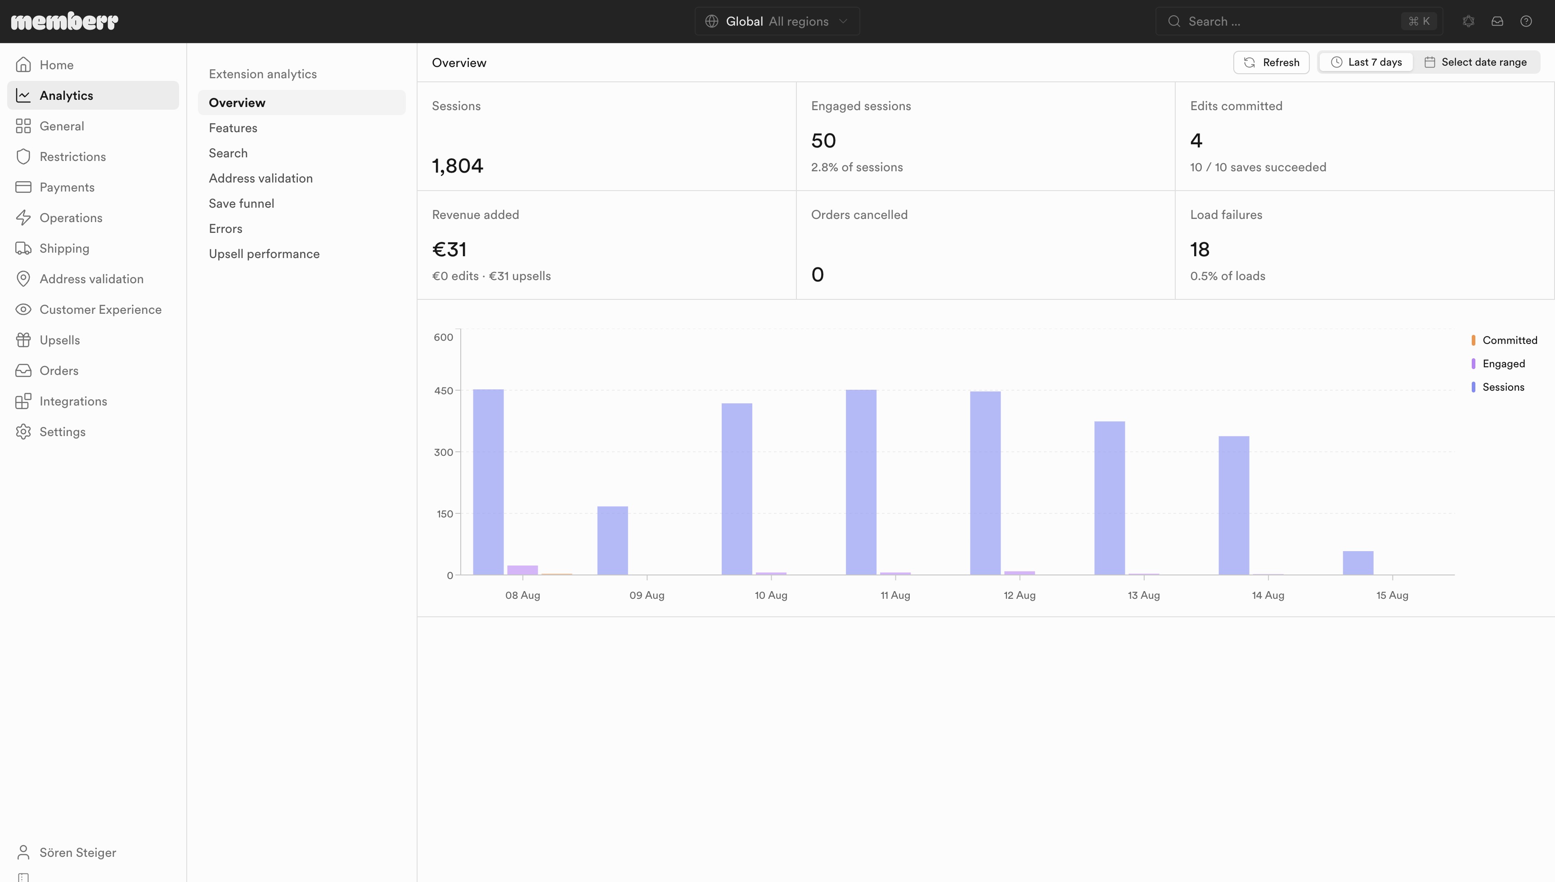Open the Select date range picker

click(x=1475, y=62)
